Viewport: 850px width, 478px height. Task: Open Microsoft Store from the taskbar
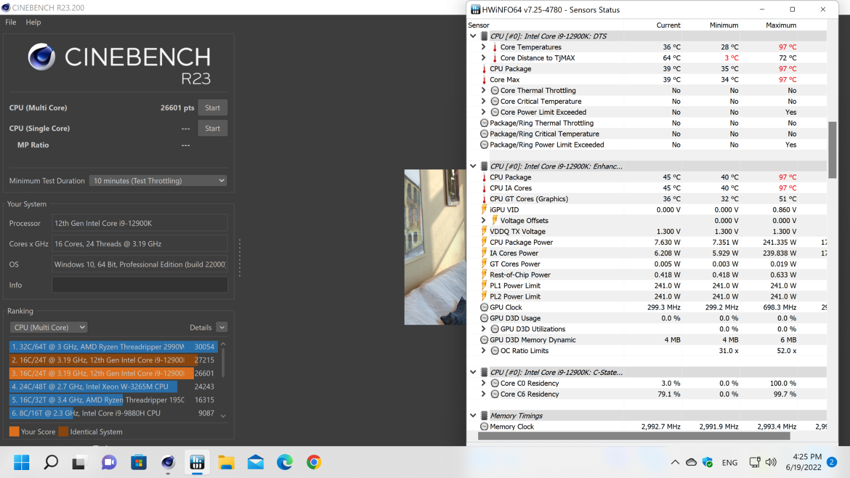click(139, 463)
